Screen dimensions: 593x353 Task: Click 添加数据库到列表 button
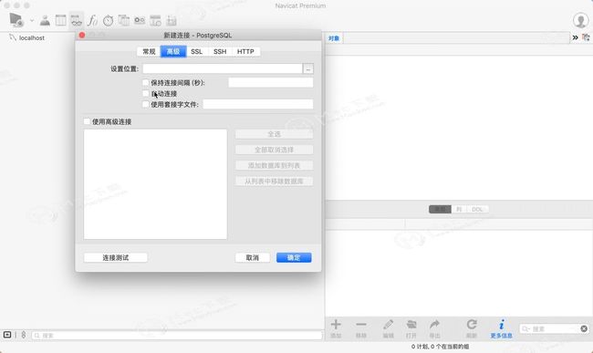pos(275,165)
